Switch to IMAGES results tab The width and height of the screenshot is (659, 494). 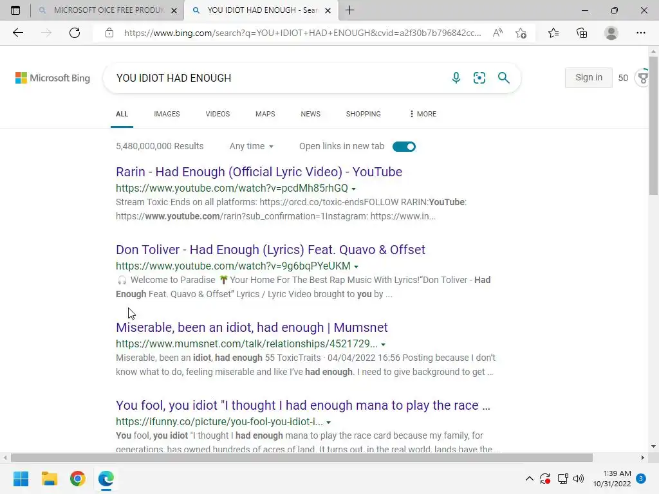(167, 114)
